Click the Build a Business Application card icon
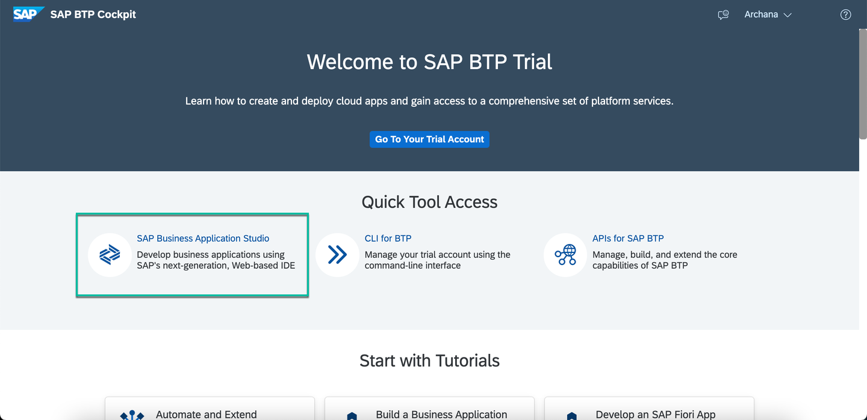Viewport: 867px width, 420px height. click(352, 415)
